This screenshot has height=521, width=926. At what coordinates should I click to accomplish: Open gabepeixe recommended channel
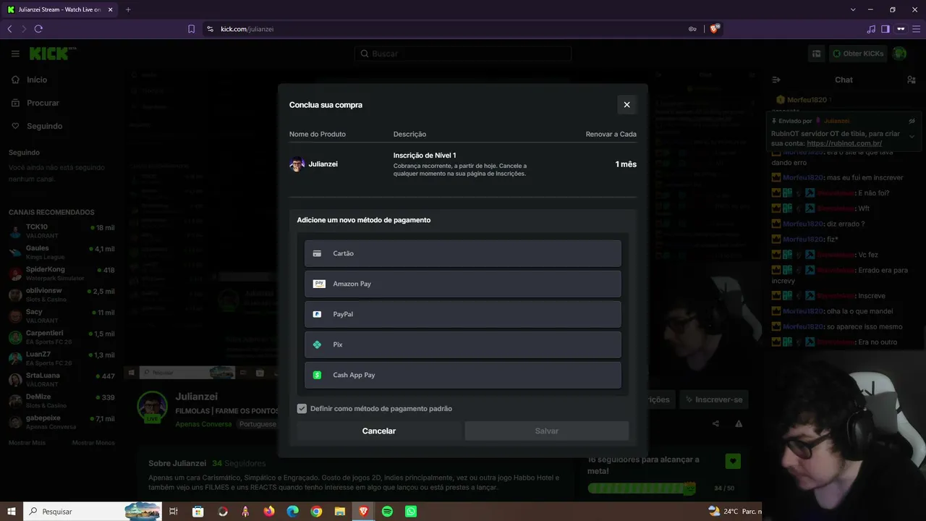(61, 423)
